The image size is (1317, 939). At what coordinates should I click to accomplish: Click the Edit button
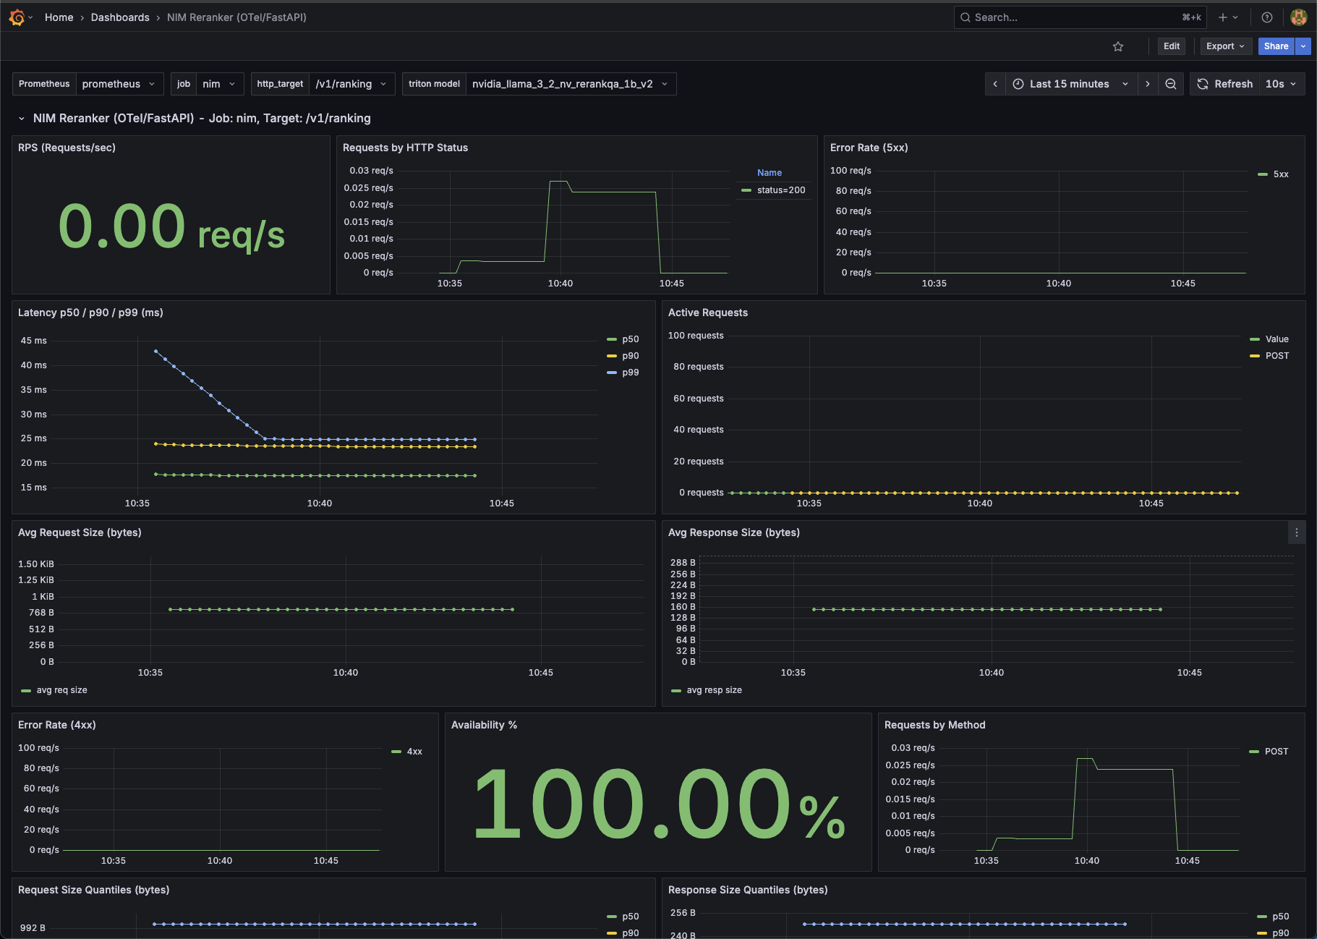pyautogui.click(x=1171, y=46)
